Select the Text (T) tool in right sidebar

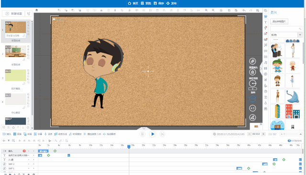(x=266, y=22)
